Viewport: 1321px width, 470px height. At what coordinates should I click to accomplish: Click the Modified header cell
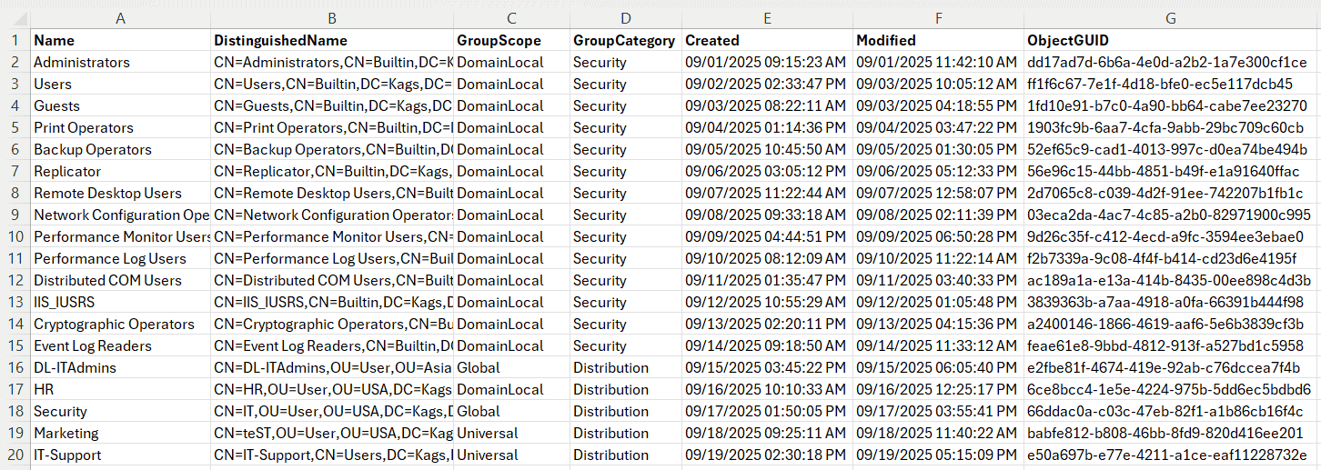tap(938, 40)
